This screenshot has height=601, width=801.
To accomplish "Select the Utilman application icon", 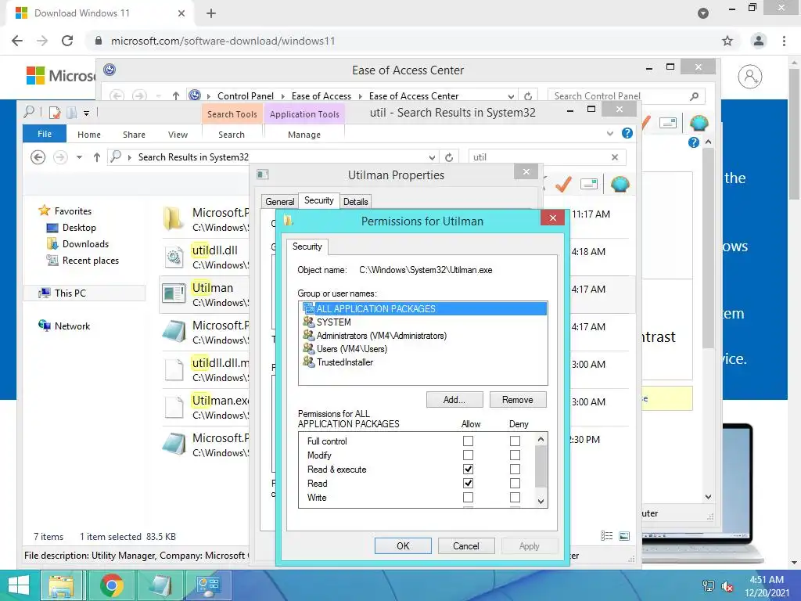I will pos(174,293).
